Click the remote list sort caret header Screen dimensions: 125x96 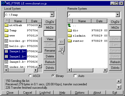[x=70, y=21]
